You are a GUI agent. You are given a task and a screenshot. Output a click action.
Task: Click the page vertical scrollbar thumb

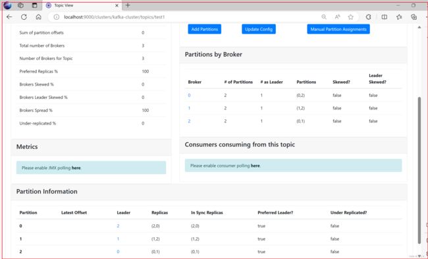coord(419,170)
